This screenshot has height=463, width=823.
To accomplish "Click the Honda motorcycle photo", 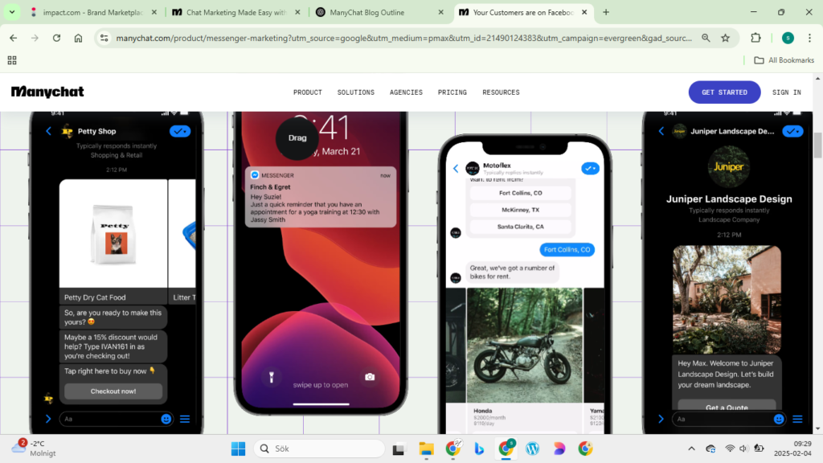I will tap(524, 346).
